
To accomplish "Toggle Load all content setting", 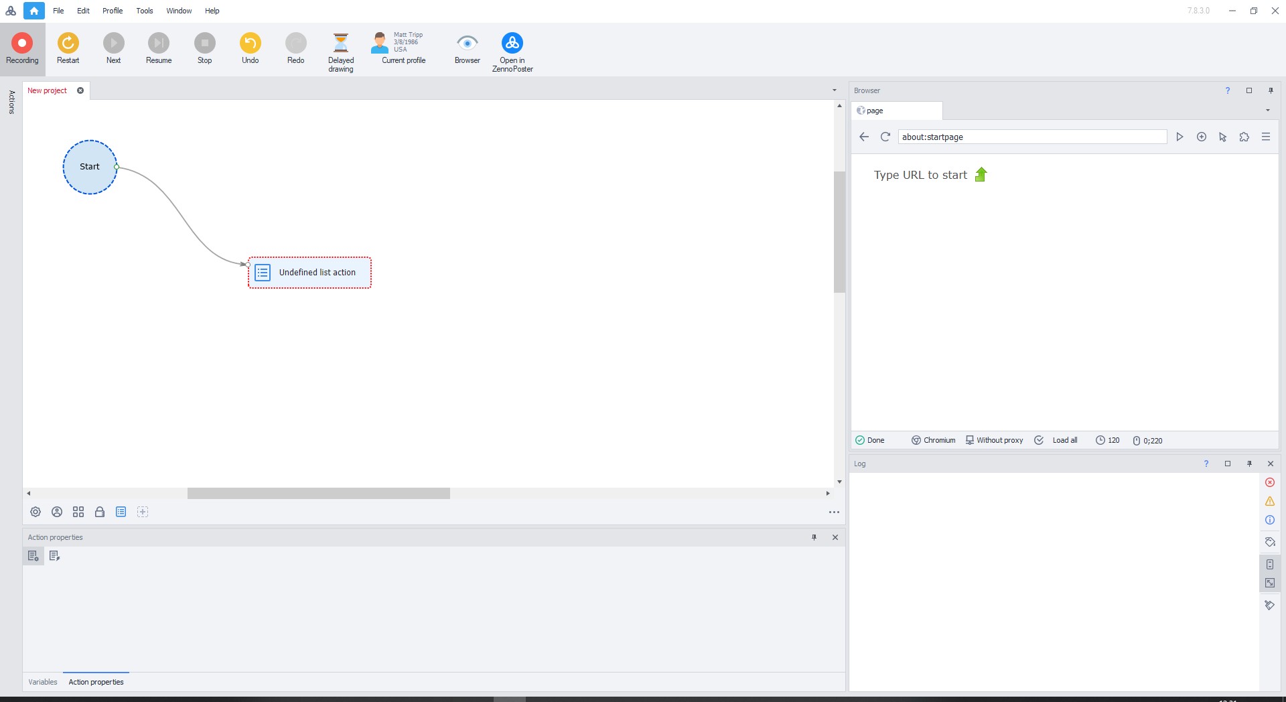I will pyautogui.click(x=1057, y=440).
